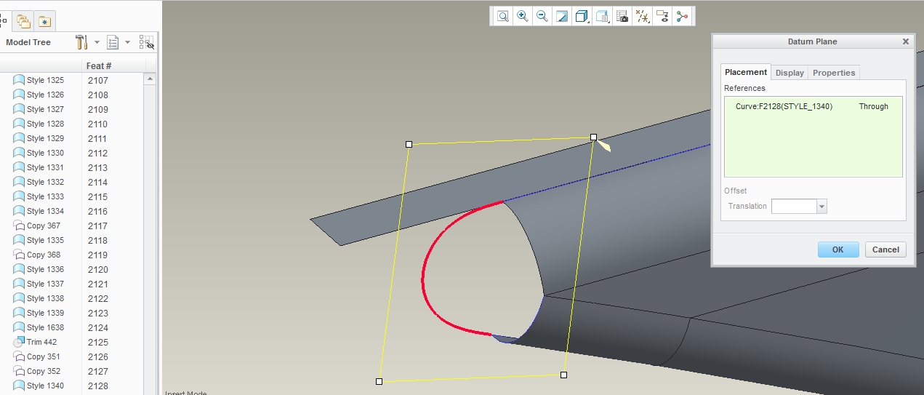
Task: Click feature number 2125 cell
Action: [x=97, y=342]
